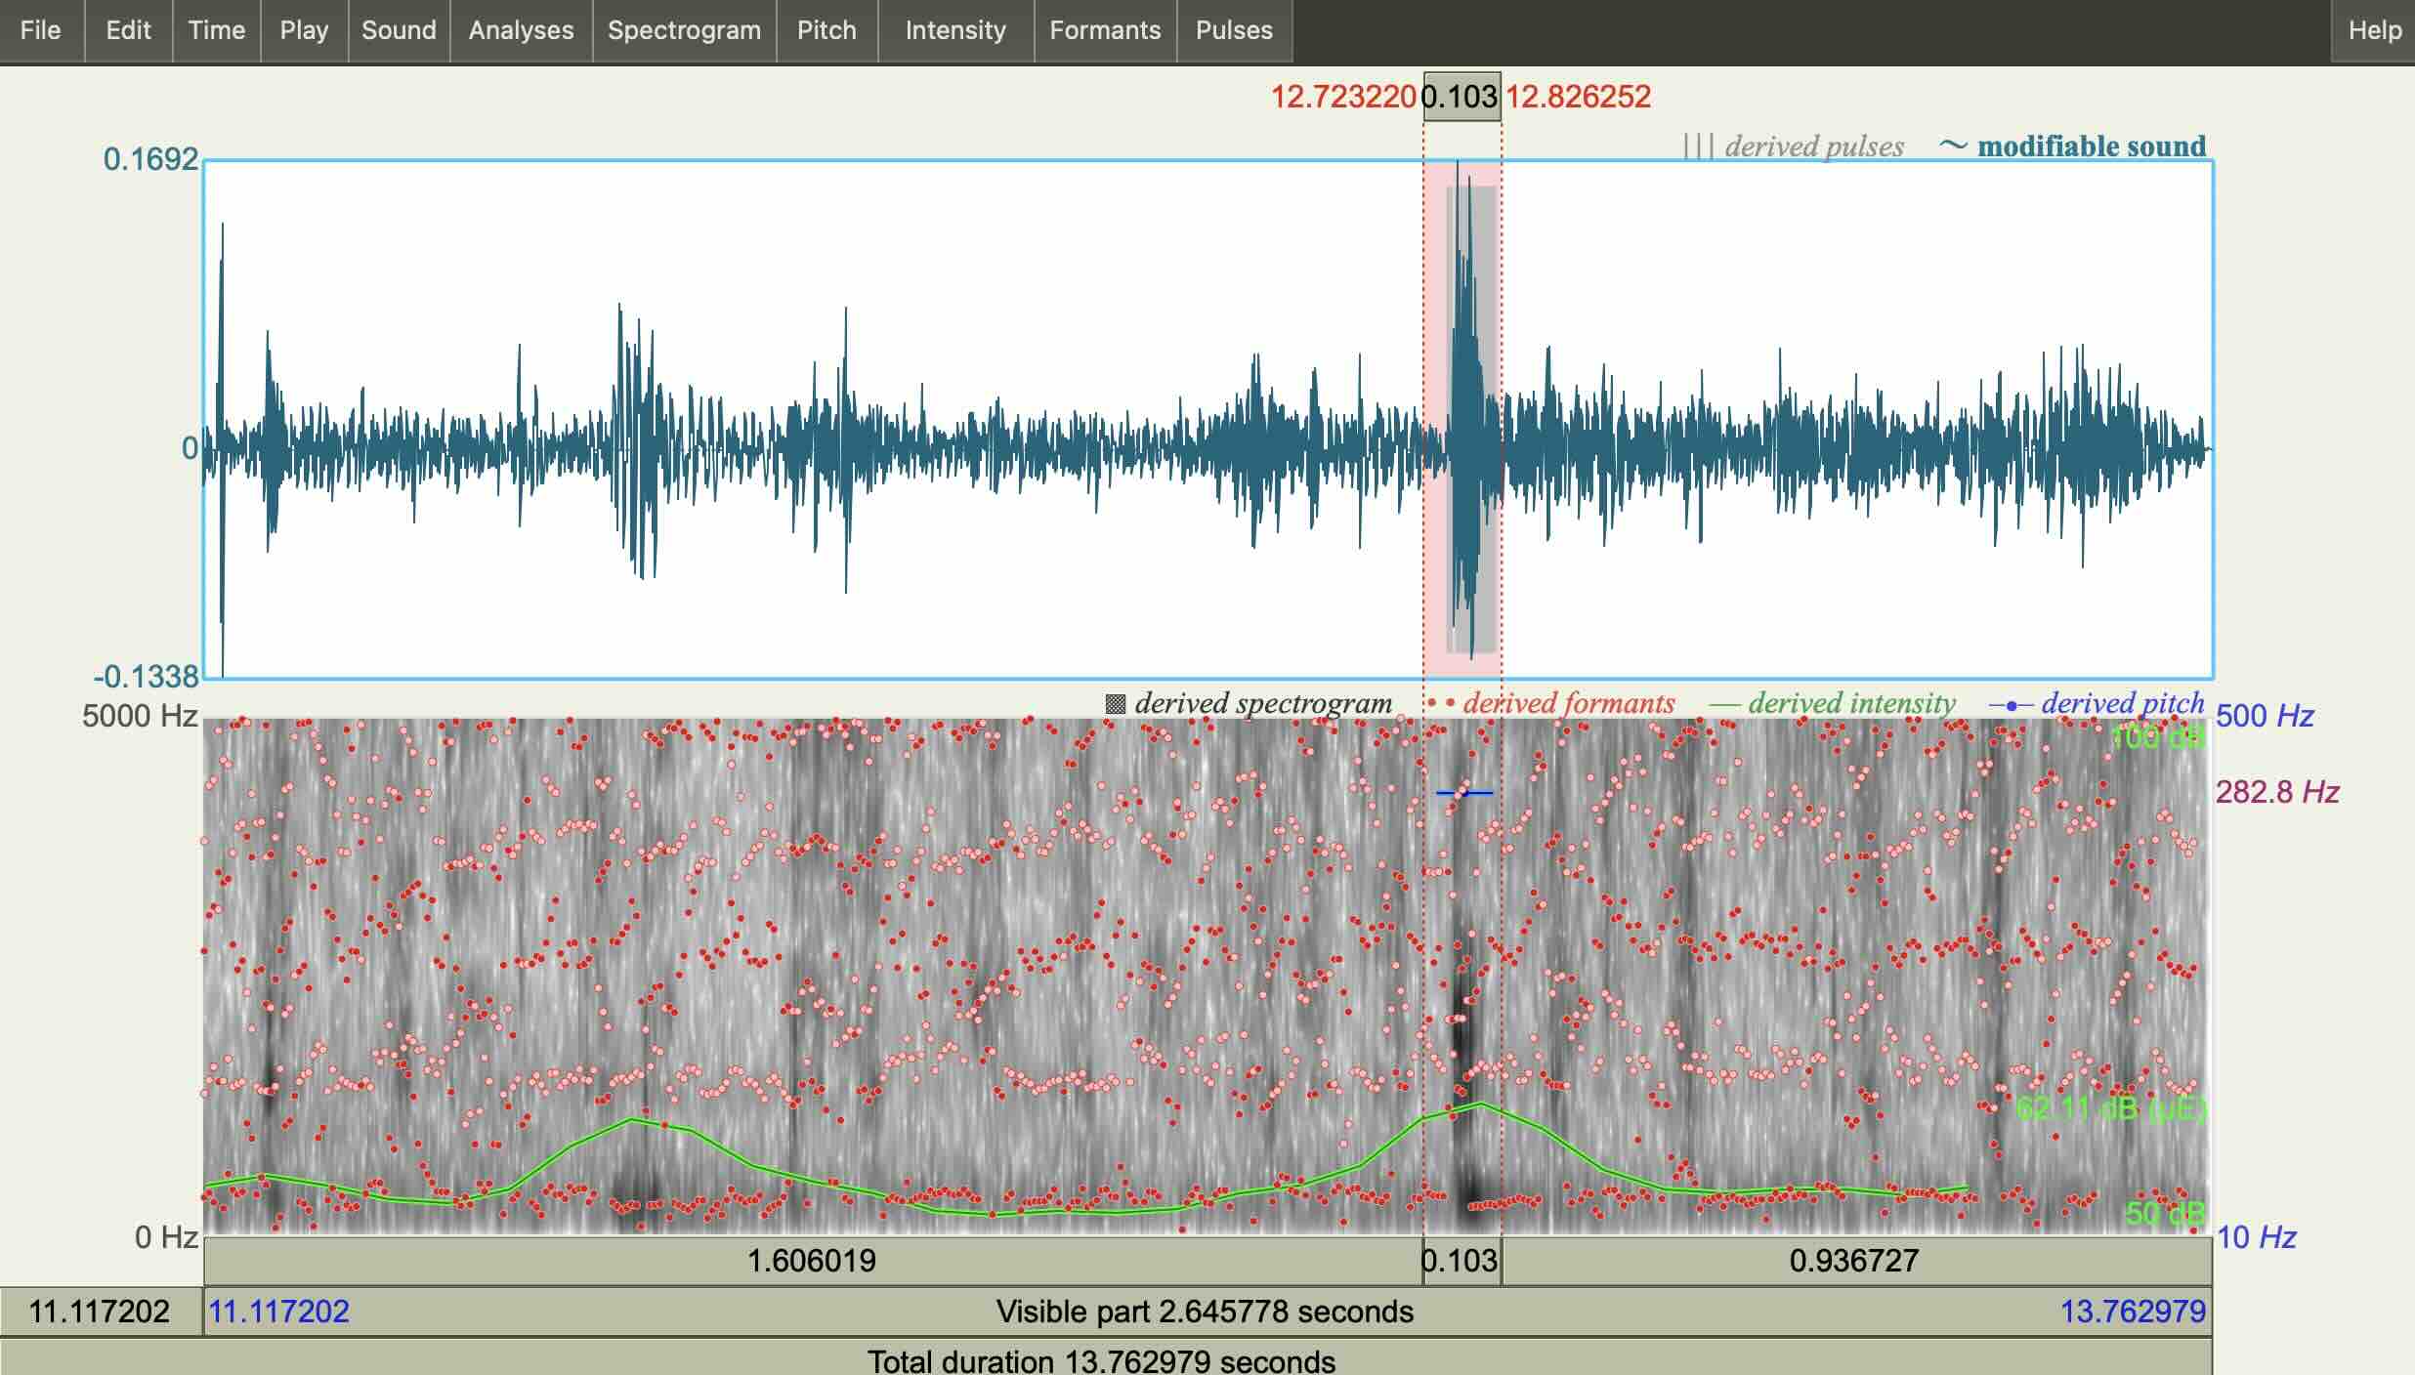Click the derived intensity legend label
This screenshot has height=1375, width=2415.
click(1833, 703)
